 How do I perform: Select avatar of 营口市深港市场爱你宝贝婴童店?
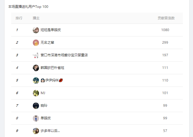pyautogui.click(x=36, y=55)
